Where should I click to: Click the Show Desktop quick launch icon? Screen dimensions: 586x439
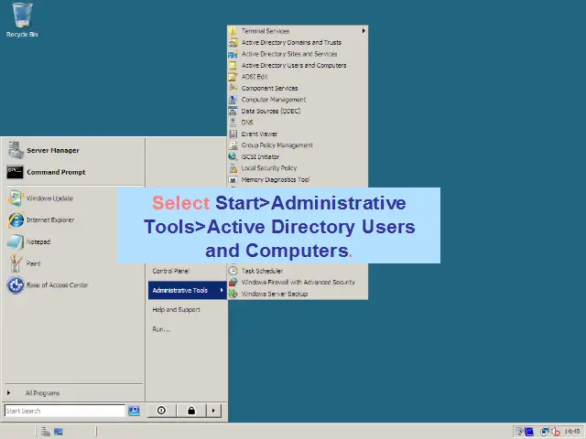(x=59, y=432)
